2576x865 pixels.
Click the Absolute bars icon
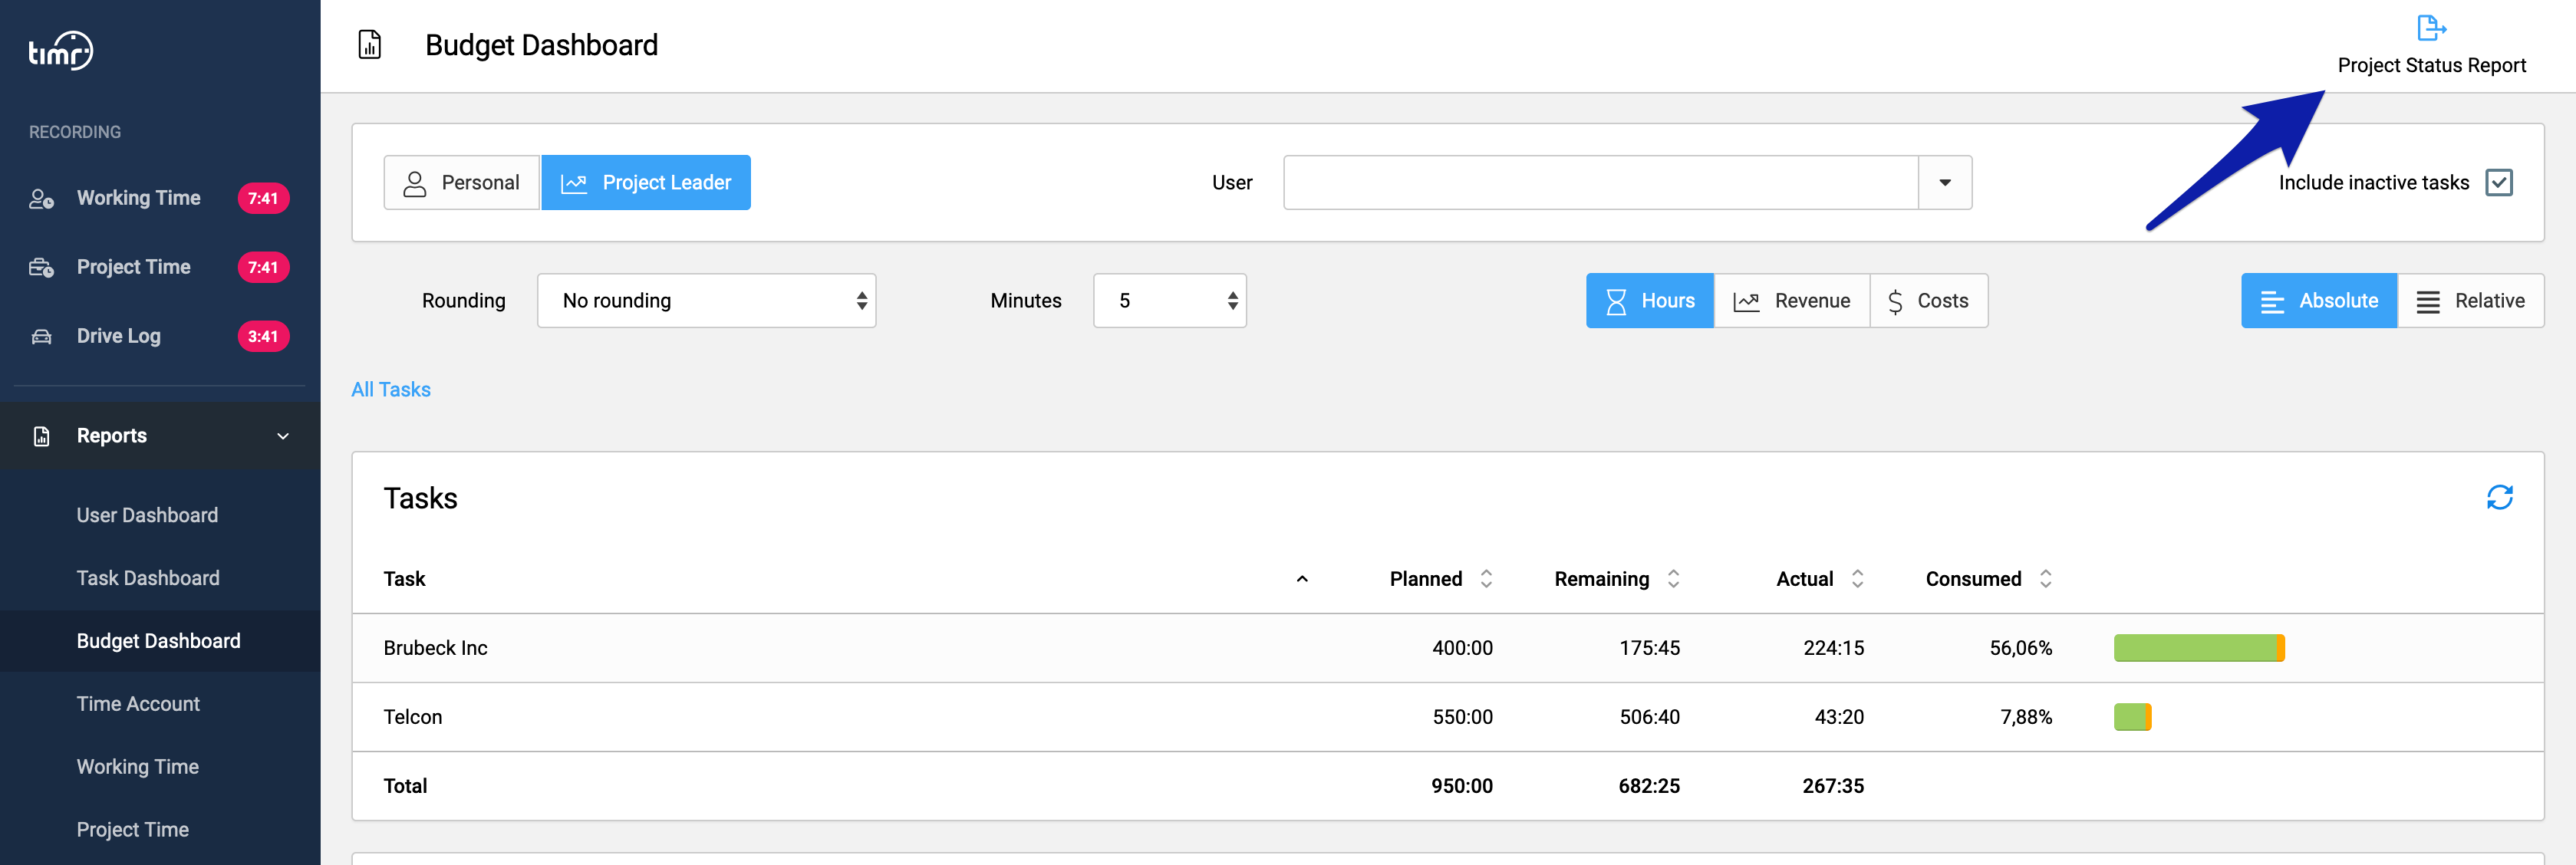(x=2272, y=301)
